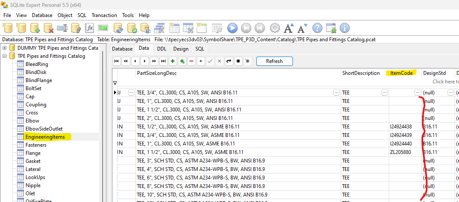Click the filter row funnel icon
459x202 pixels.
click(x=115, y=83)
